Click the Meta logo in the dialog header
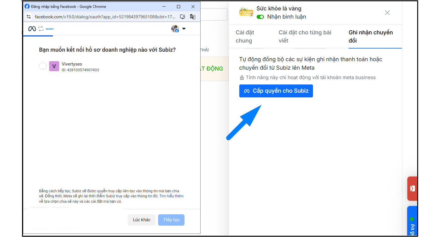Viewport: 432px width, 237px height. [x=32, y=29]
